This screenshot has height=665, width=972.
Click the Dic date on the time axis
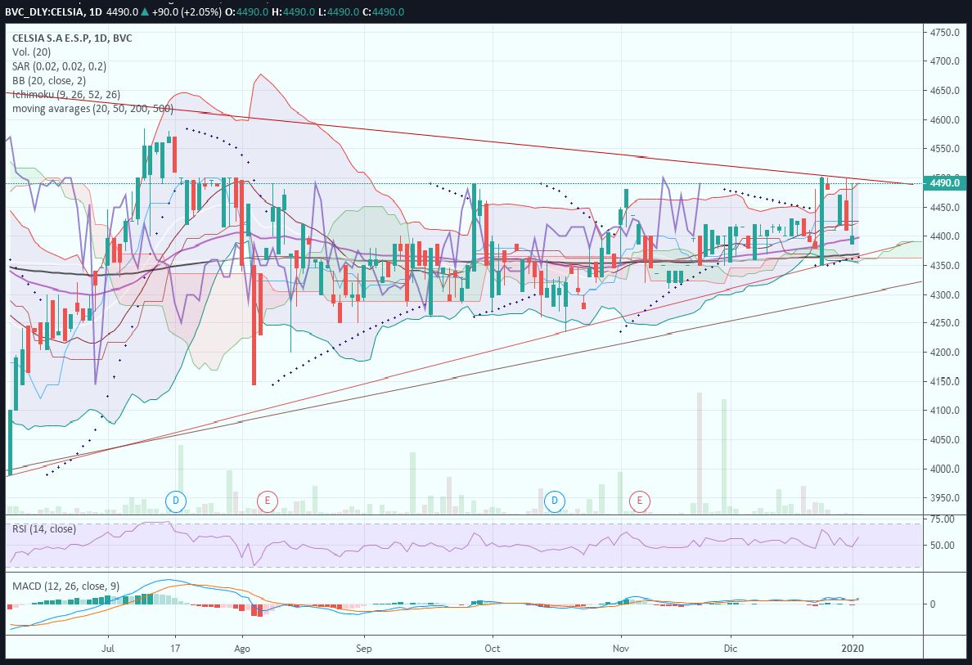pos(731,649)
